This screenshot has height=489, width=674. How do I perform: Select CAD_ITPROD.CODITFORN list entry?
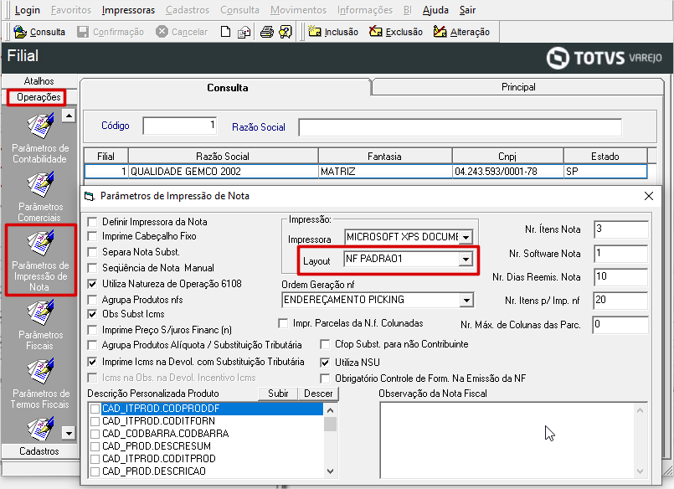pyautogui.click(x=158, y=421)
